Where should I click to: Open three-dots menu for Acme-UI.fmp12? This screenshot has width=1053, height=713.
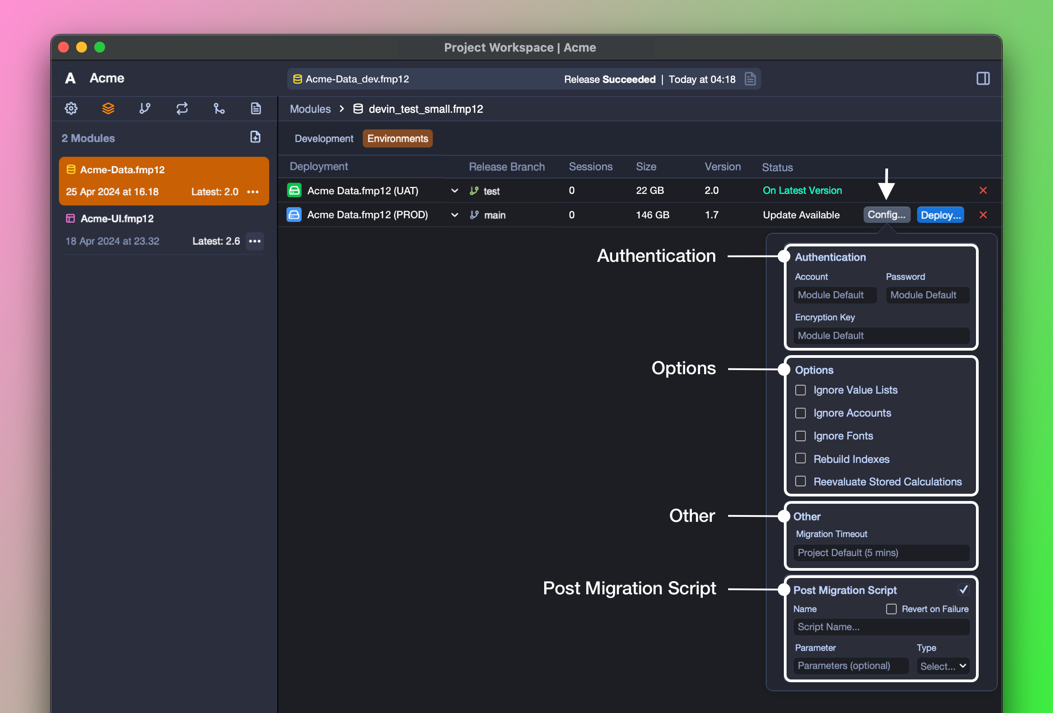255,241
